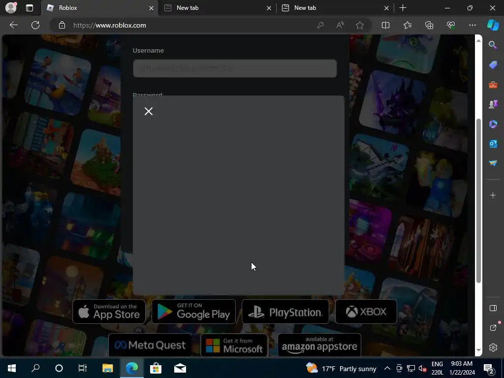This screenshot has width=504, height=378.
Task: Open Microsoft Store from taskbar
Action: [x=156, y=368]
